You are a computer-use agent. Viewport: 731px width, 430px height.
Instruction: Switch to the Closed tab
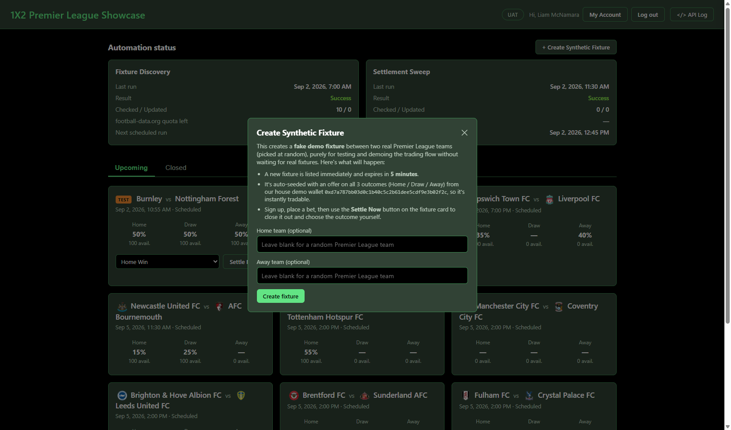point(176,168)
